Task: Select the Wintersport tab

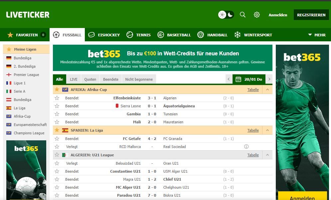Action: [253, 35]
